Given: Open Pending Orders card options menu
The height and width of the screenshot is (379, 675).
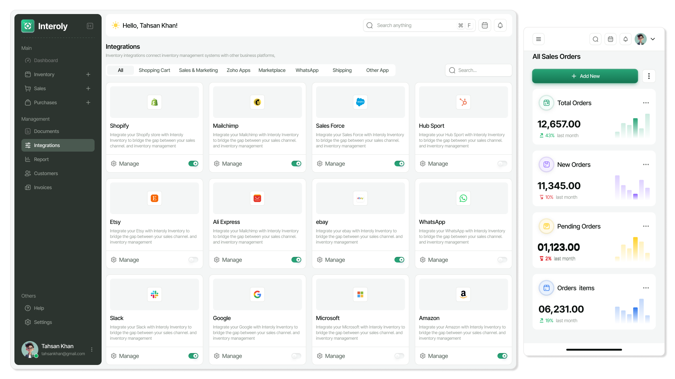Looking at the screenshot, I should [646, 226].
